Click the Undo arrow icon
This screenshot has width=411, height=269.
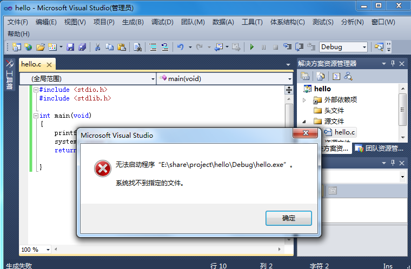(180, 47)
